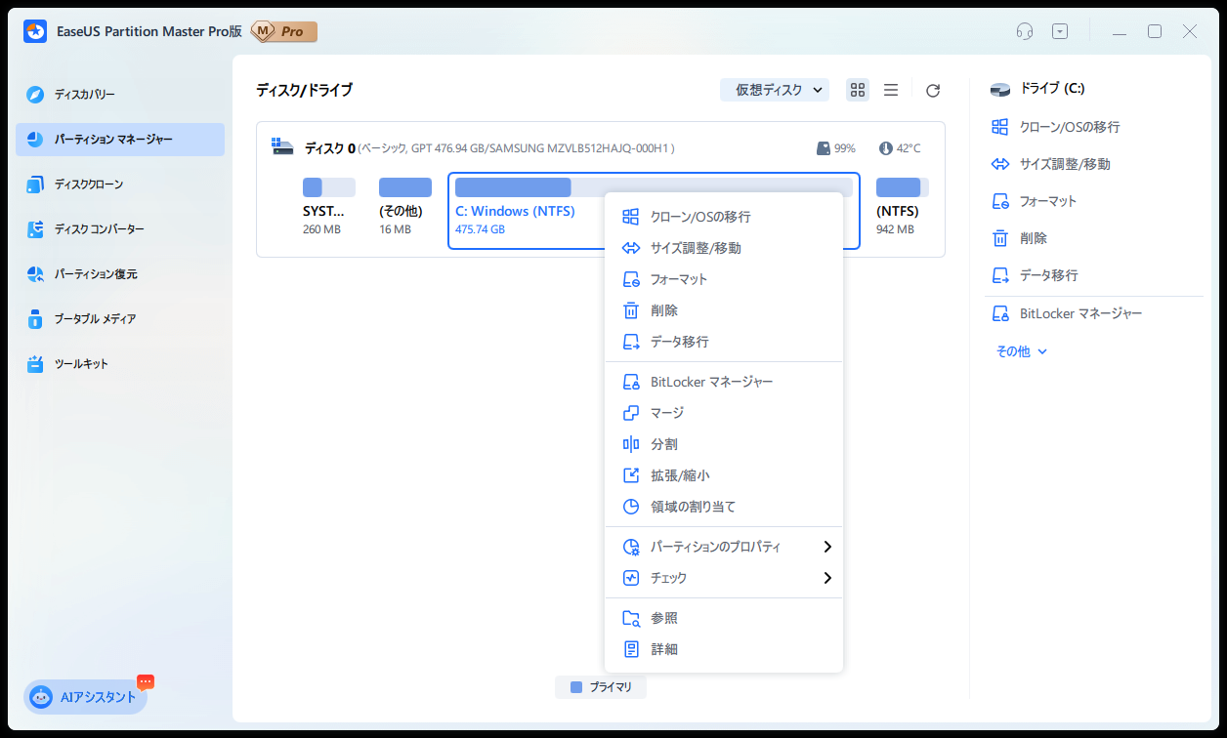Image resolution: width=1227 pixels, height=738 pixels.
Task: Click クローン/OSの移行 in the right panel
Action: click(x=1056, y=127)
